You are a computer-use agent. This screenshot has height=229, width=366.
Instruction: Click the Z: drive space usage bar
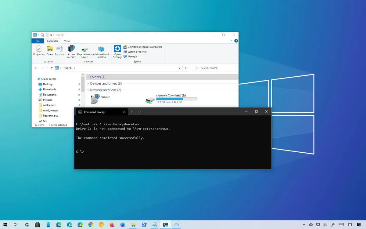[x=177, y=99]
